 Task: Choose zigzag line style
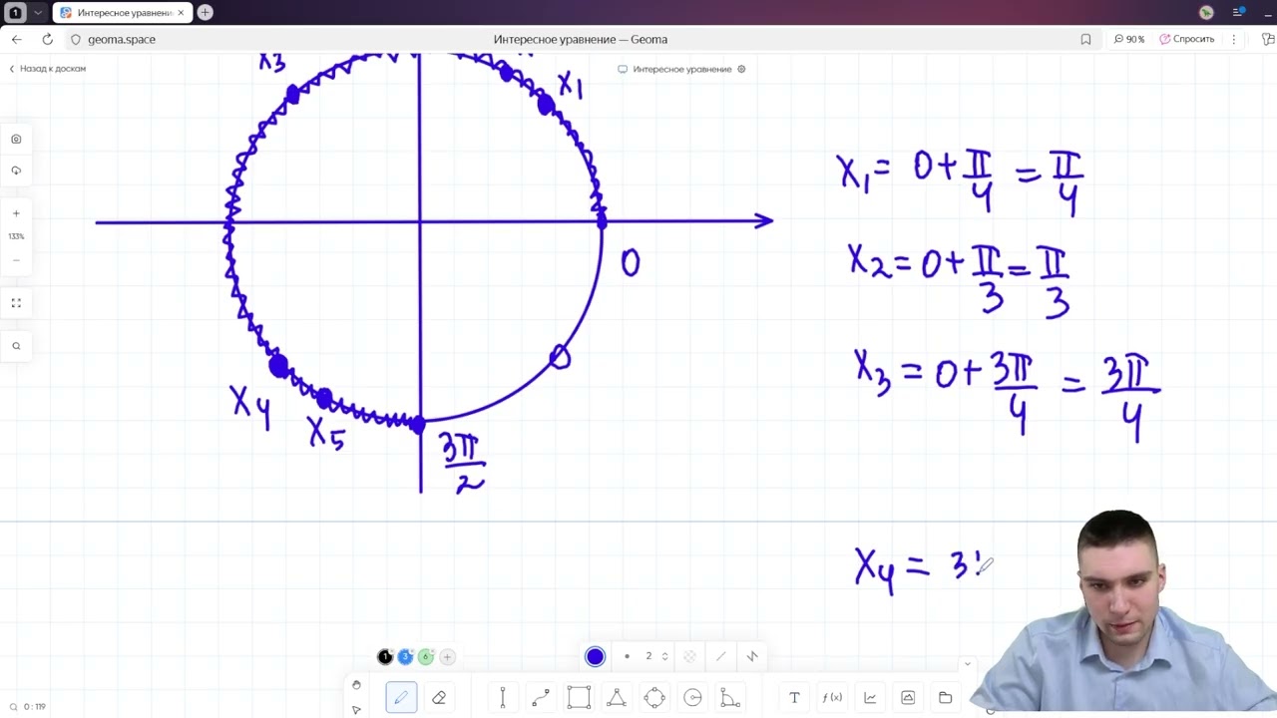click(x=752, y=656)
